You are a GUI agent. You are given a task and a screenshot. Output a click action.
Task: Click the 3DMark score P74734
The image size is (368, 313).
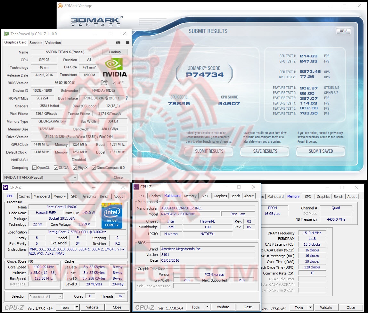[x=205, y=75]
